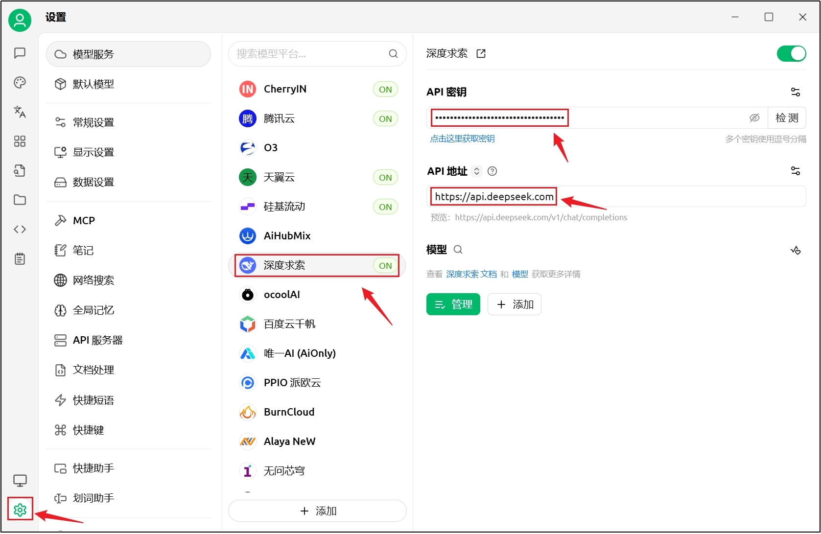Open API 服务器 settings
The image size is (821, 534).
pyautogui.click(x=128, y=340)
